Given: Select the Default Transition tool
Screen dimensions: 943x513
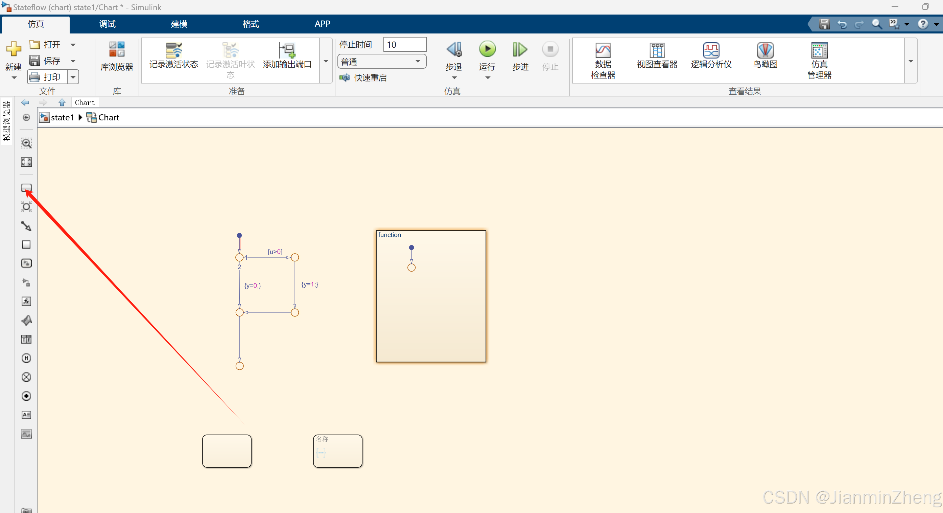Looking at the screenshot, I should [x=26, y=226].
